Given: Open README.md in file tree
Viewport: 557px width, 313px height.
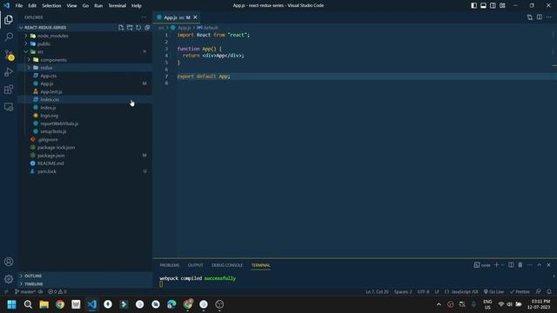Looking at the screenshot, I should [x=50, y=163].
